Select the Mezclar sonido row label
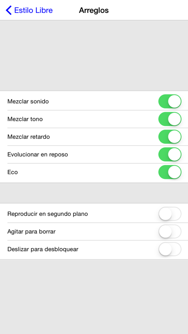The image size is (188, 334). [x=28, y=101]
